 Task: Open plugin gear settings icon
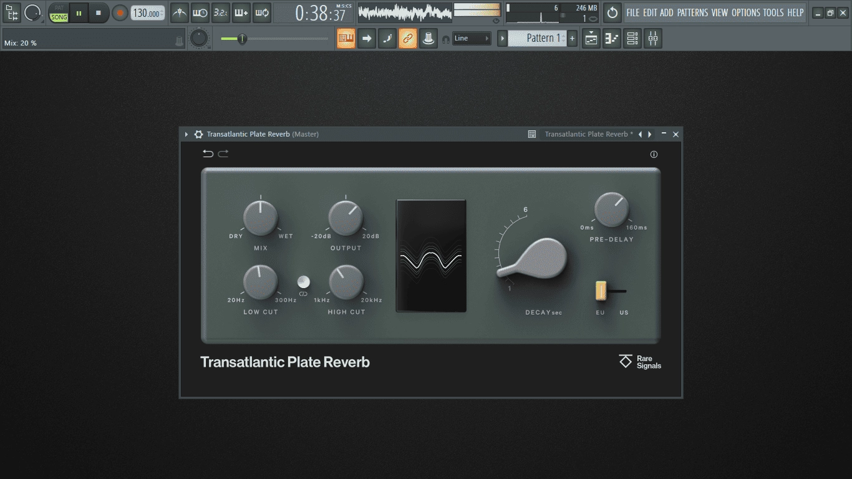coord(198,134)
